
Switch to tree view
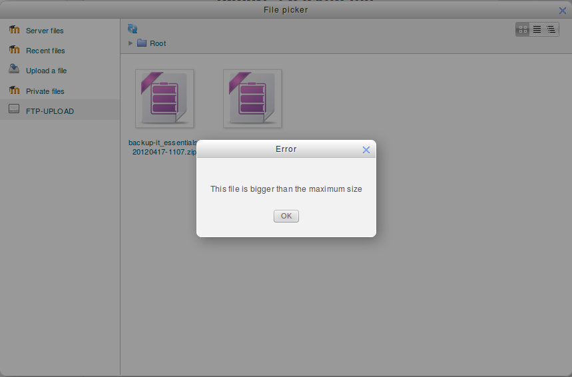point(551,29)
